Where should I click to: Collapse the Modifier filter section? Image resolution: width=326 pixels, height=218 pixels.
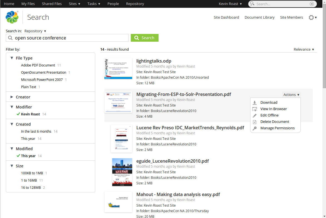pyautogui.click(x=12, y=107)
